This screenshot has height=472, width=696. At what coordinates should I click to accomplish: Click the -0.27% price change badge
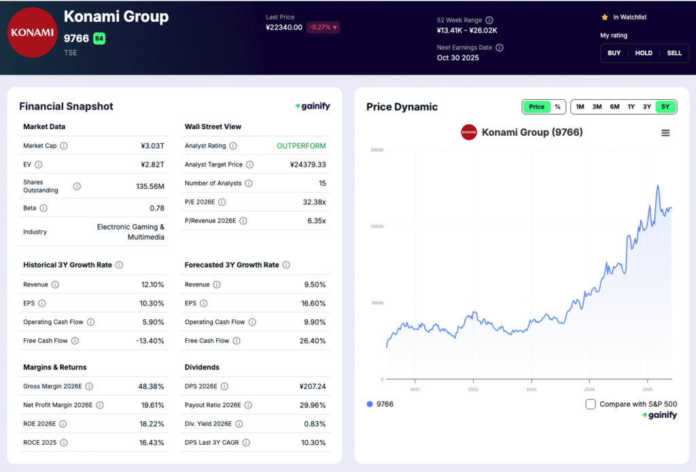[324, 28]
